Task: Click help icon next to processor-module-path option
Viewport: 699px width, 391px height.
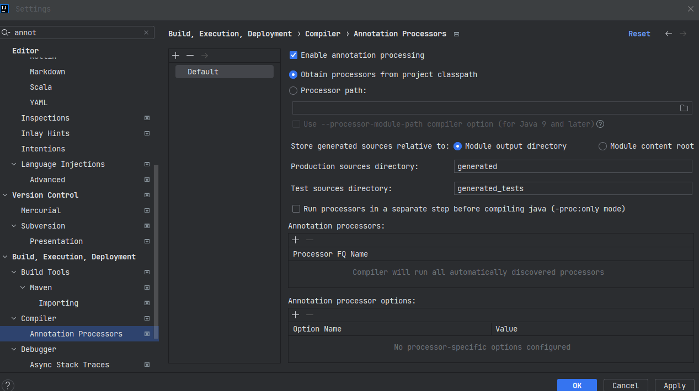Action: (600, 124)
